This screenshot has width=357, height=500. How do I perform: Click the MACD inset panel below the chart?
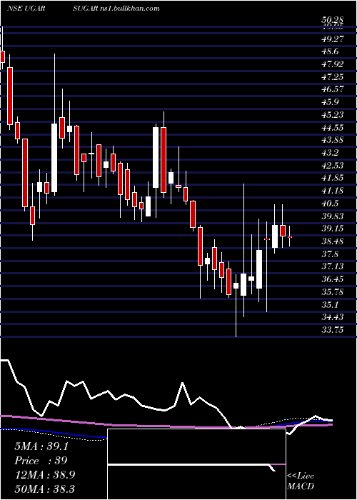coord(196,464)
